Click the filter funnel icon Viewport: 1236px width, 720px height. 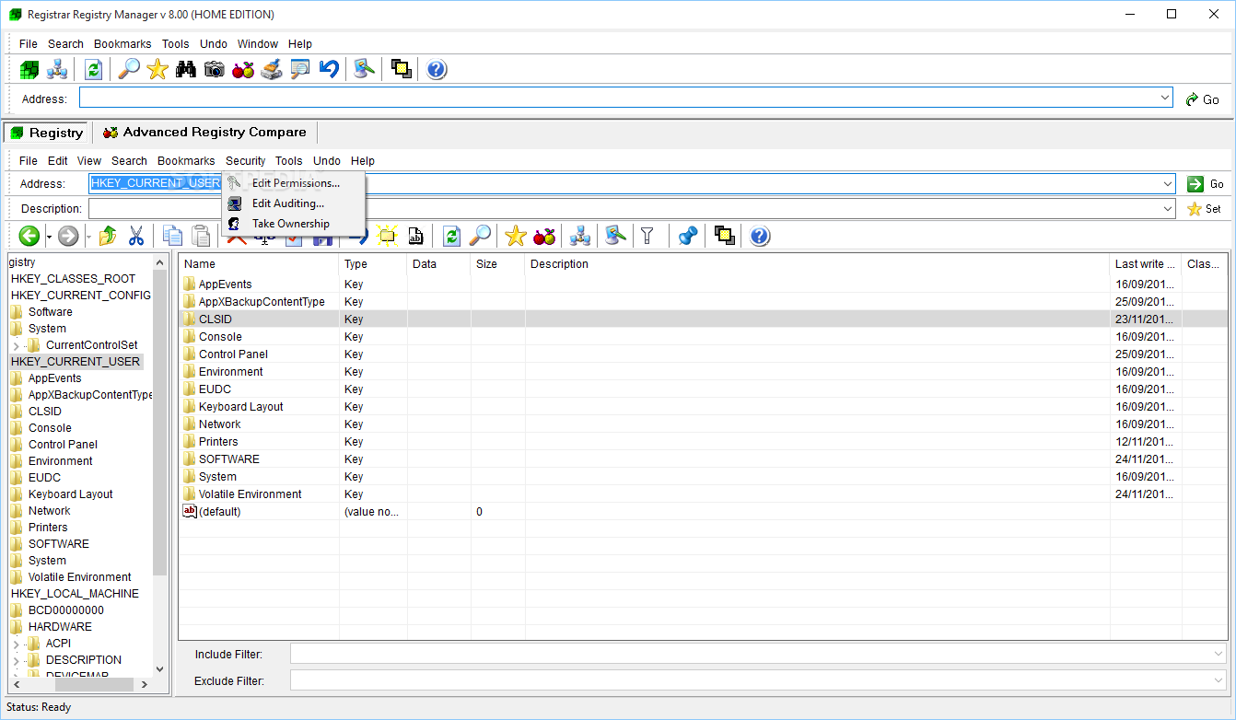click(x=647, y=236)
